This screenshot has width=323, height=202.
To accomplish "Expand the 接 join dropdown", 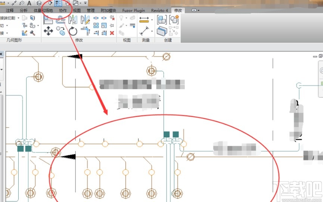I will 7,33.
